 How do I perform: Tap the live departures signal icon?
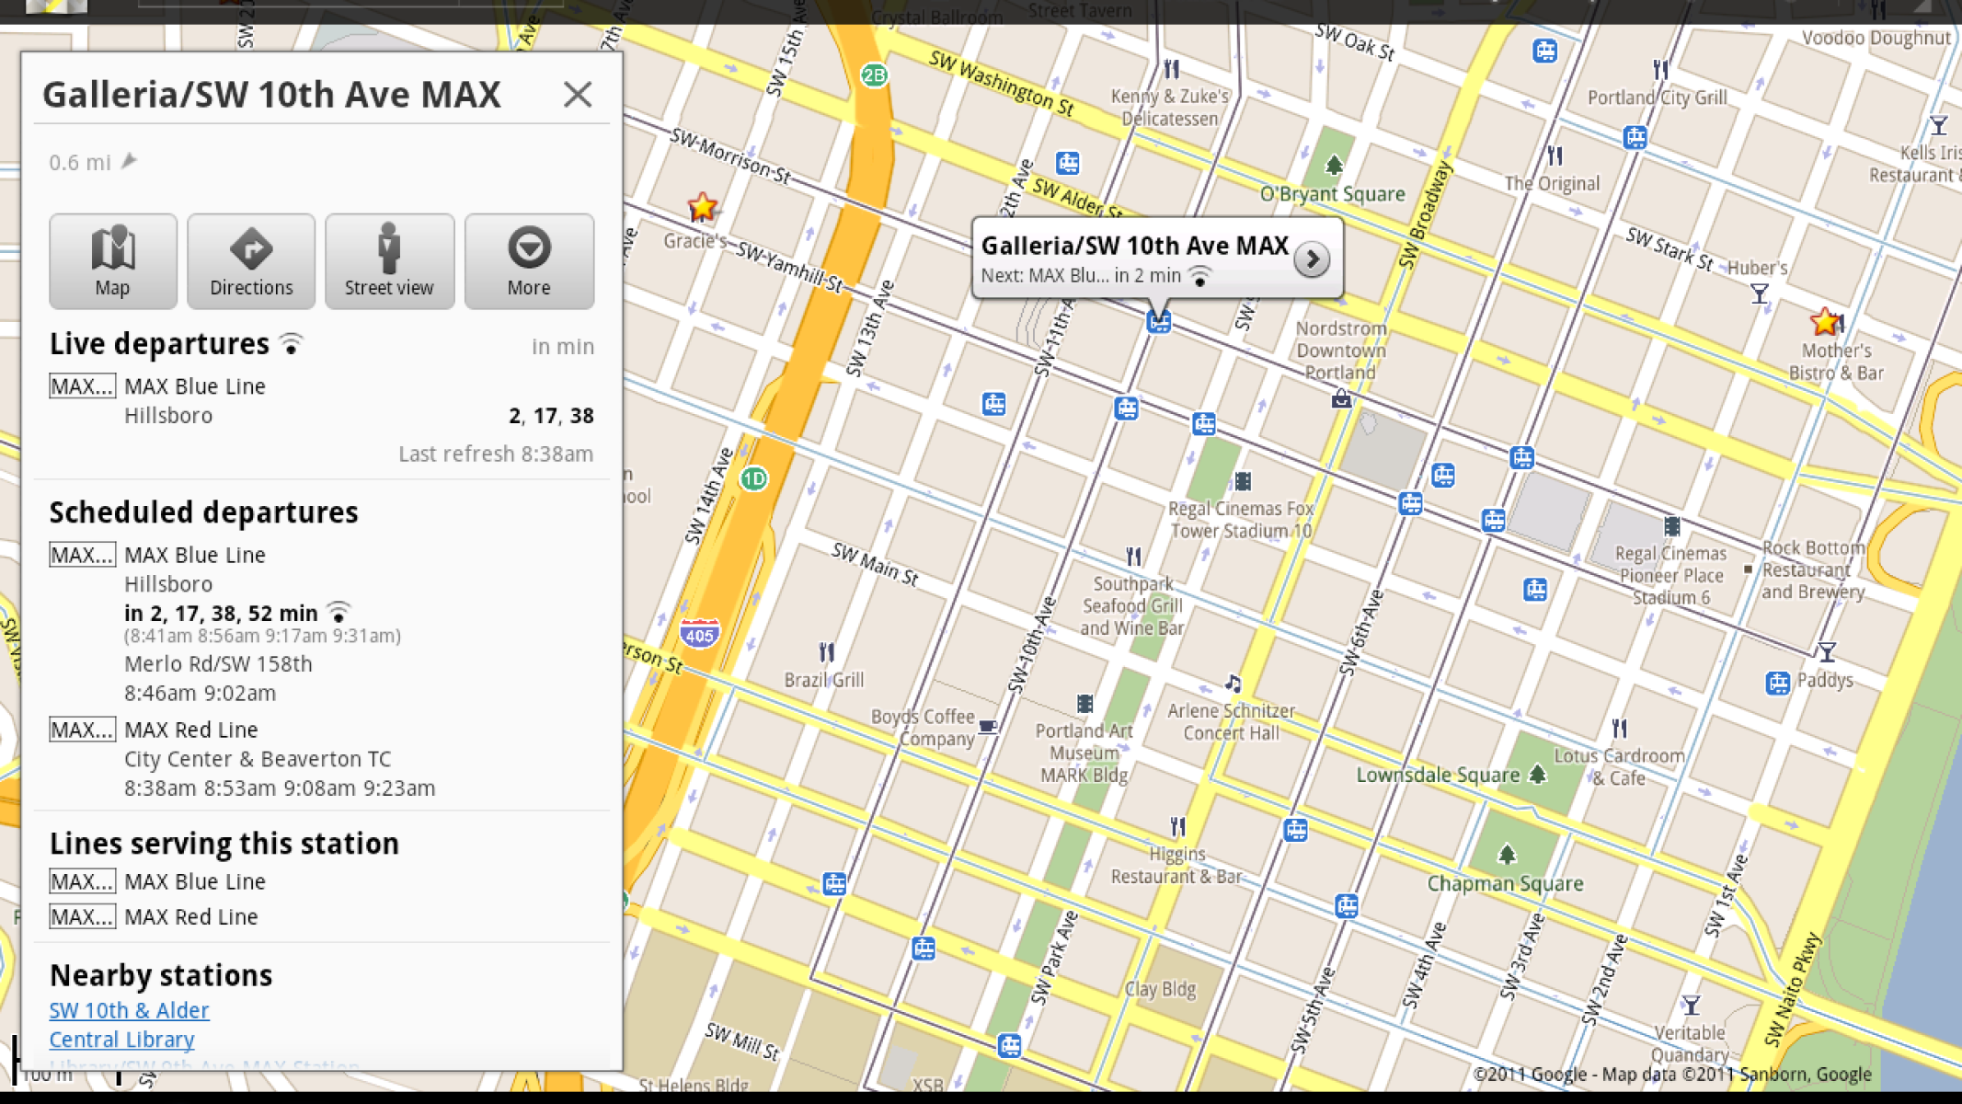pos(292,344)
